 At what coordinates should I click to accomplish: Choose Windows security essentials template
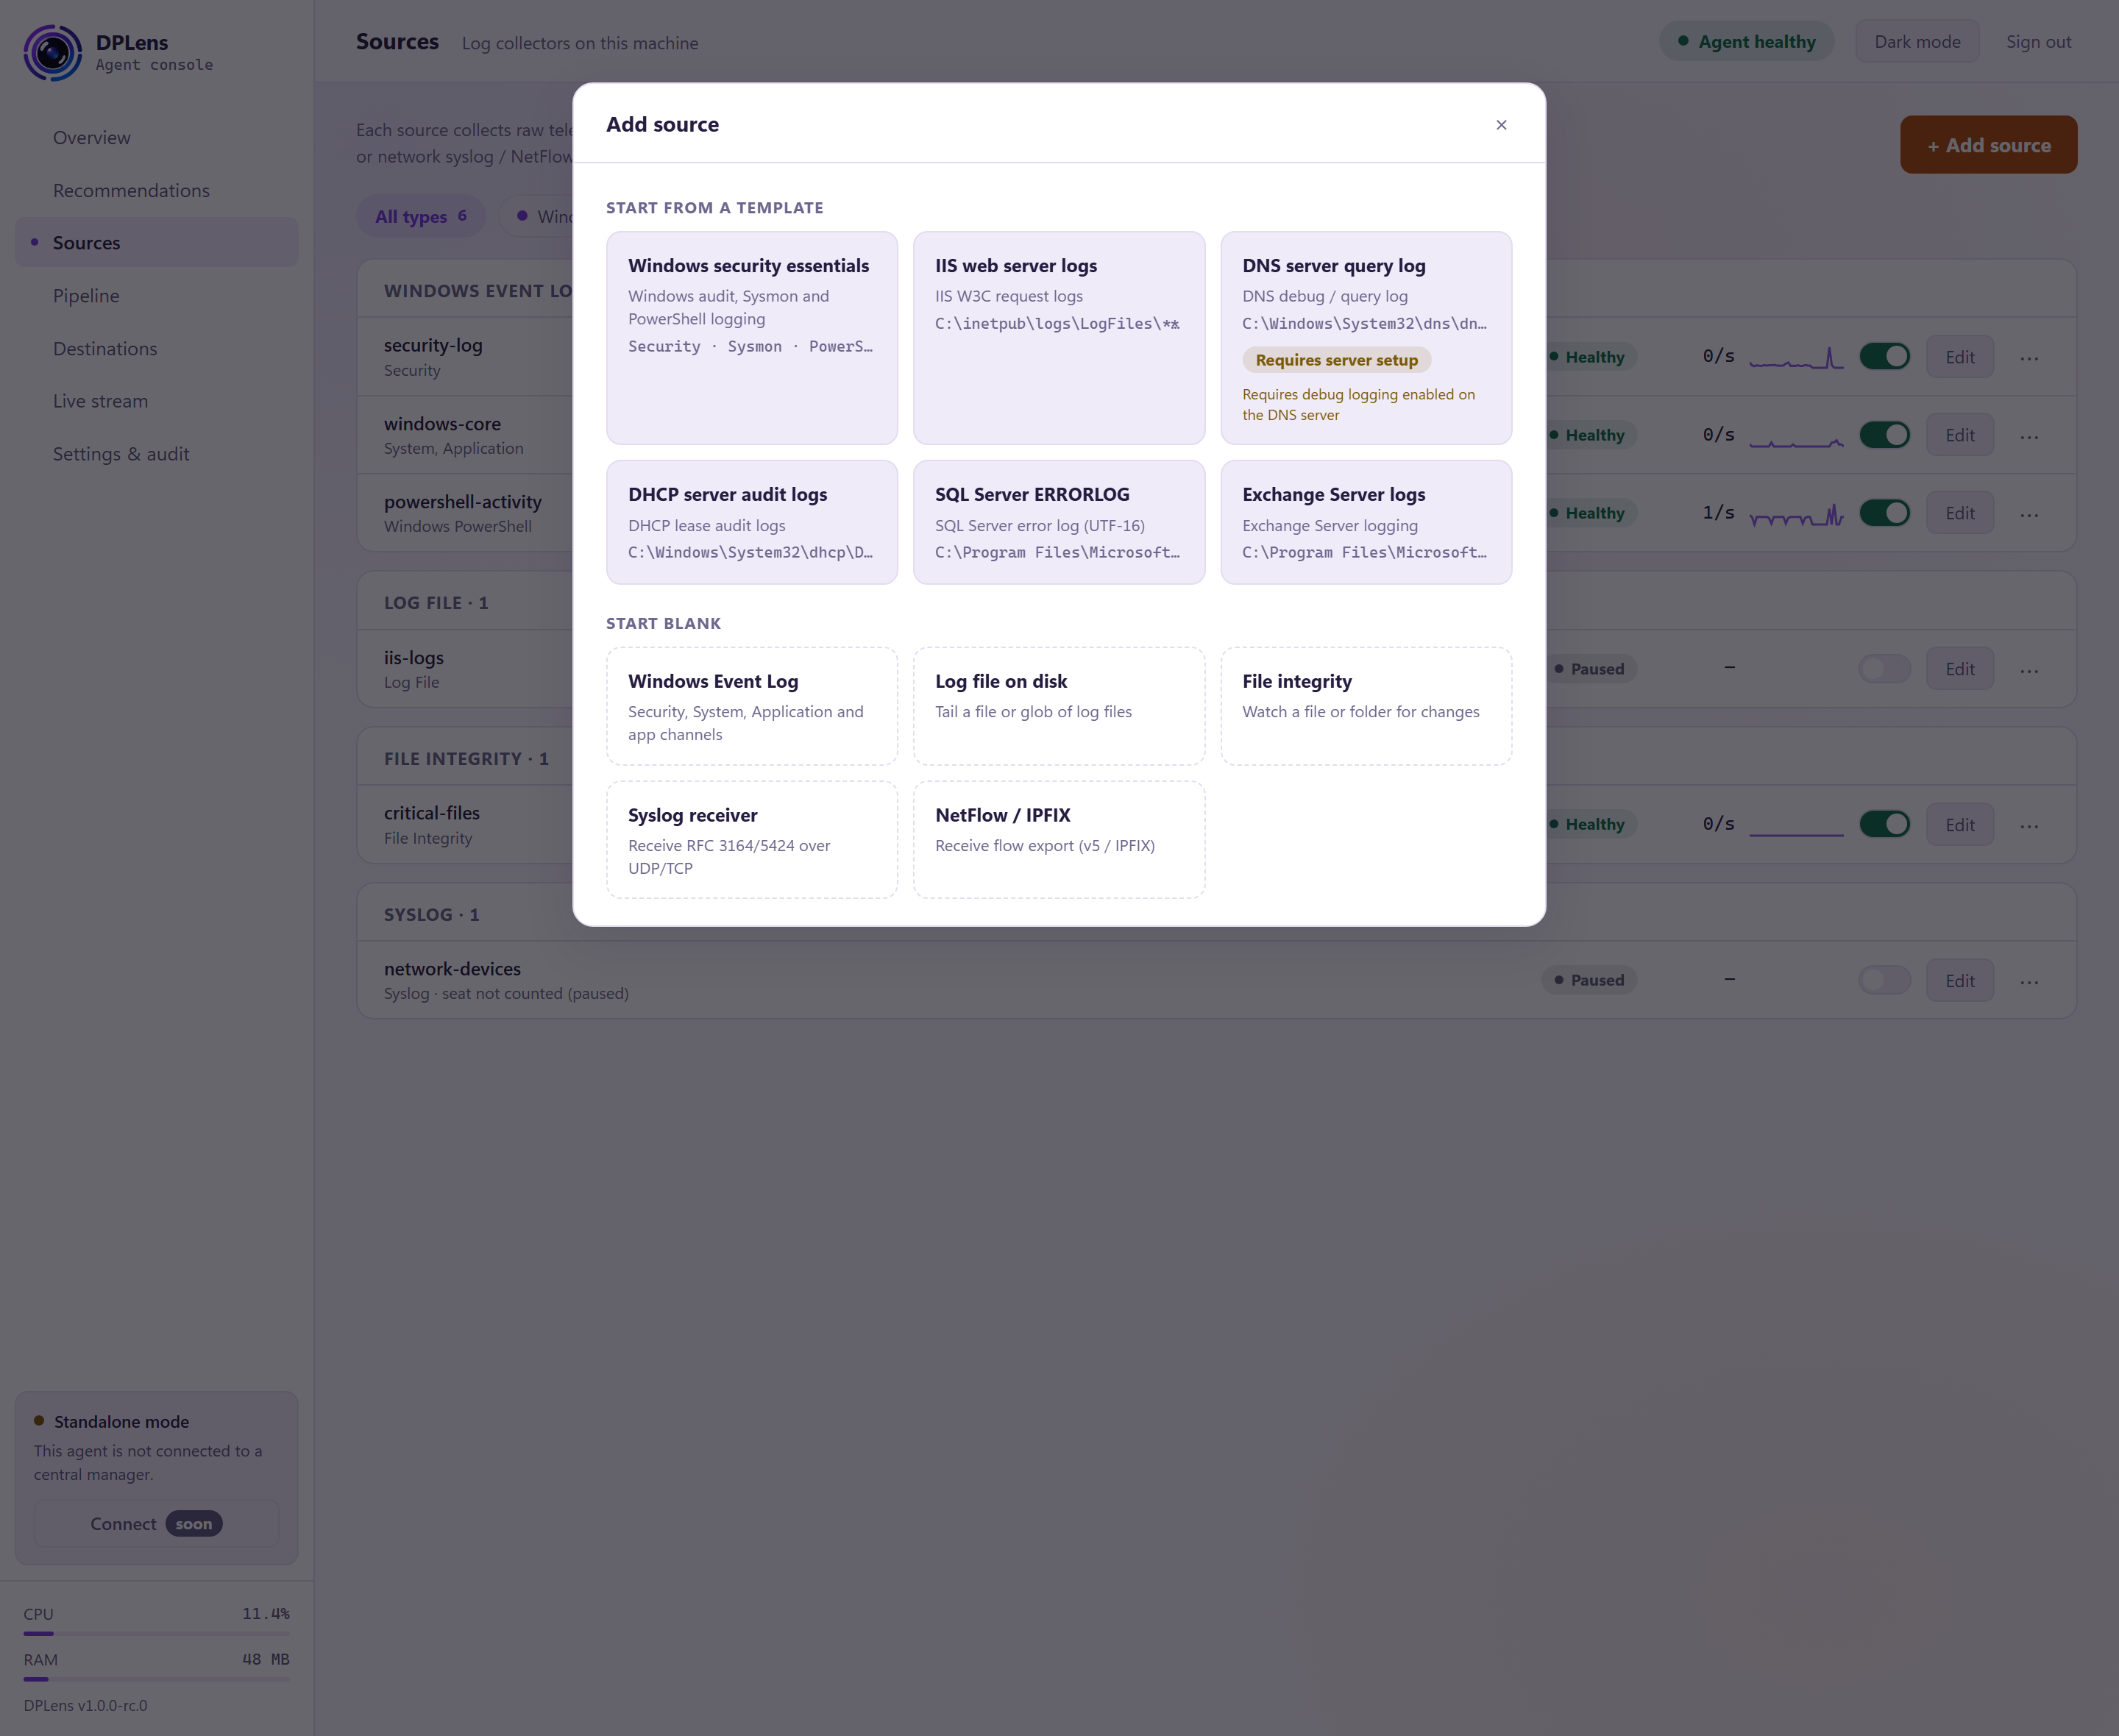752,338
